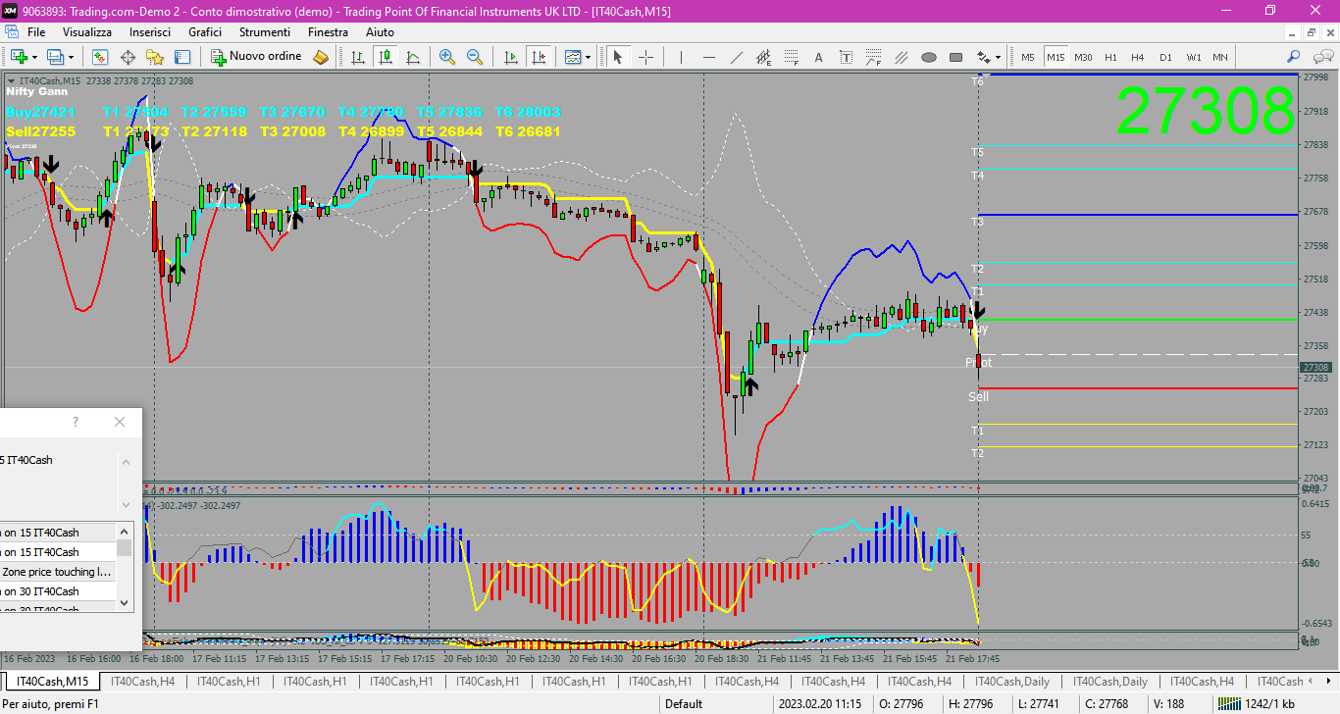Screen dimensions: 1340x714
Task: Open the File menu
Action: point(36,32)
